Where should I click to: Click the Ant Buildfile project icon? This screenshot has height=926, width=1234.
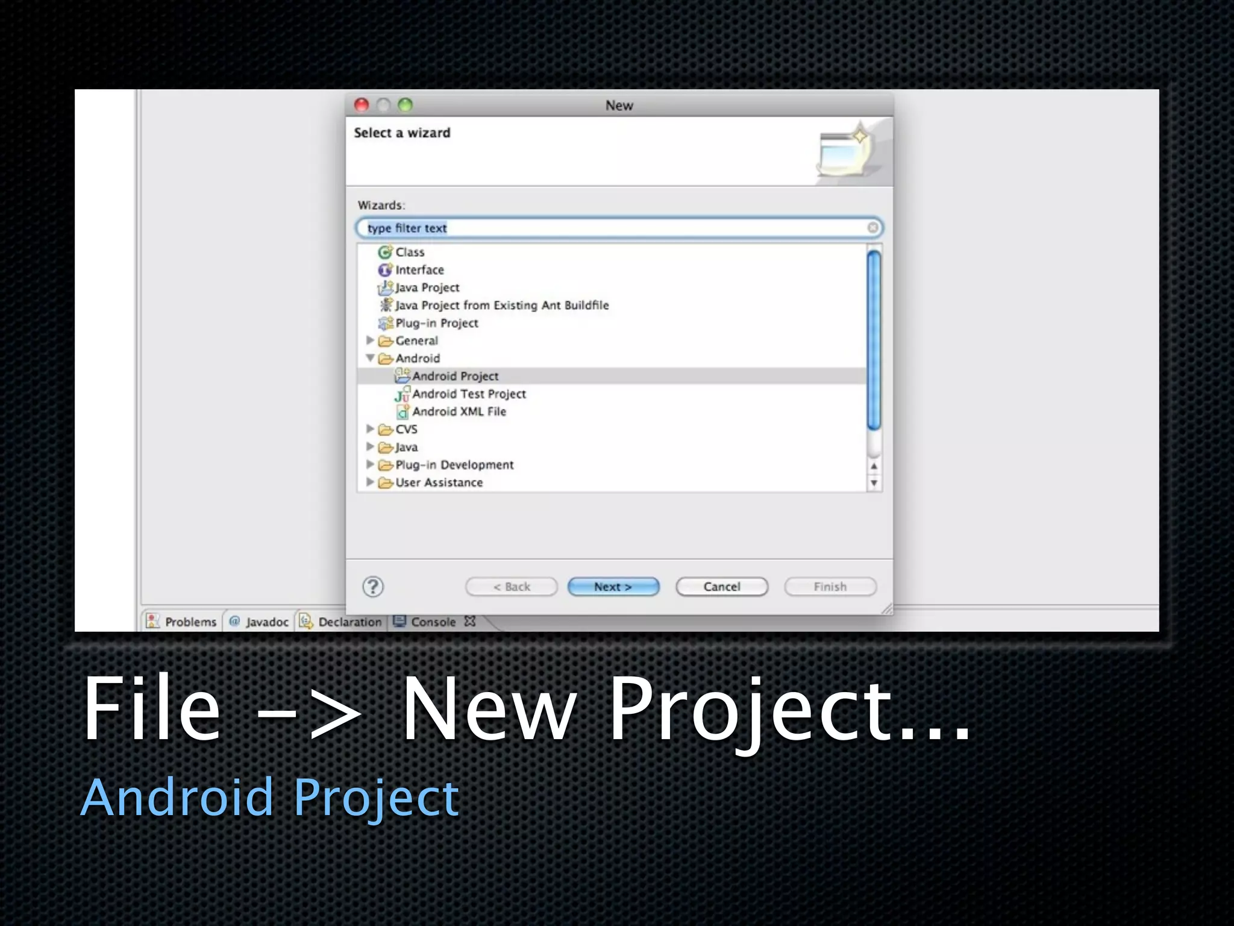[x=386, y=305]
